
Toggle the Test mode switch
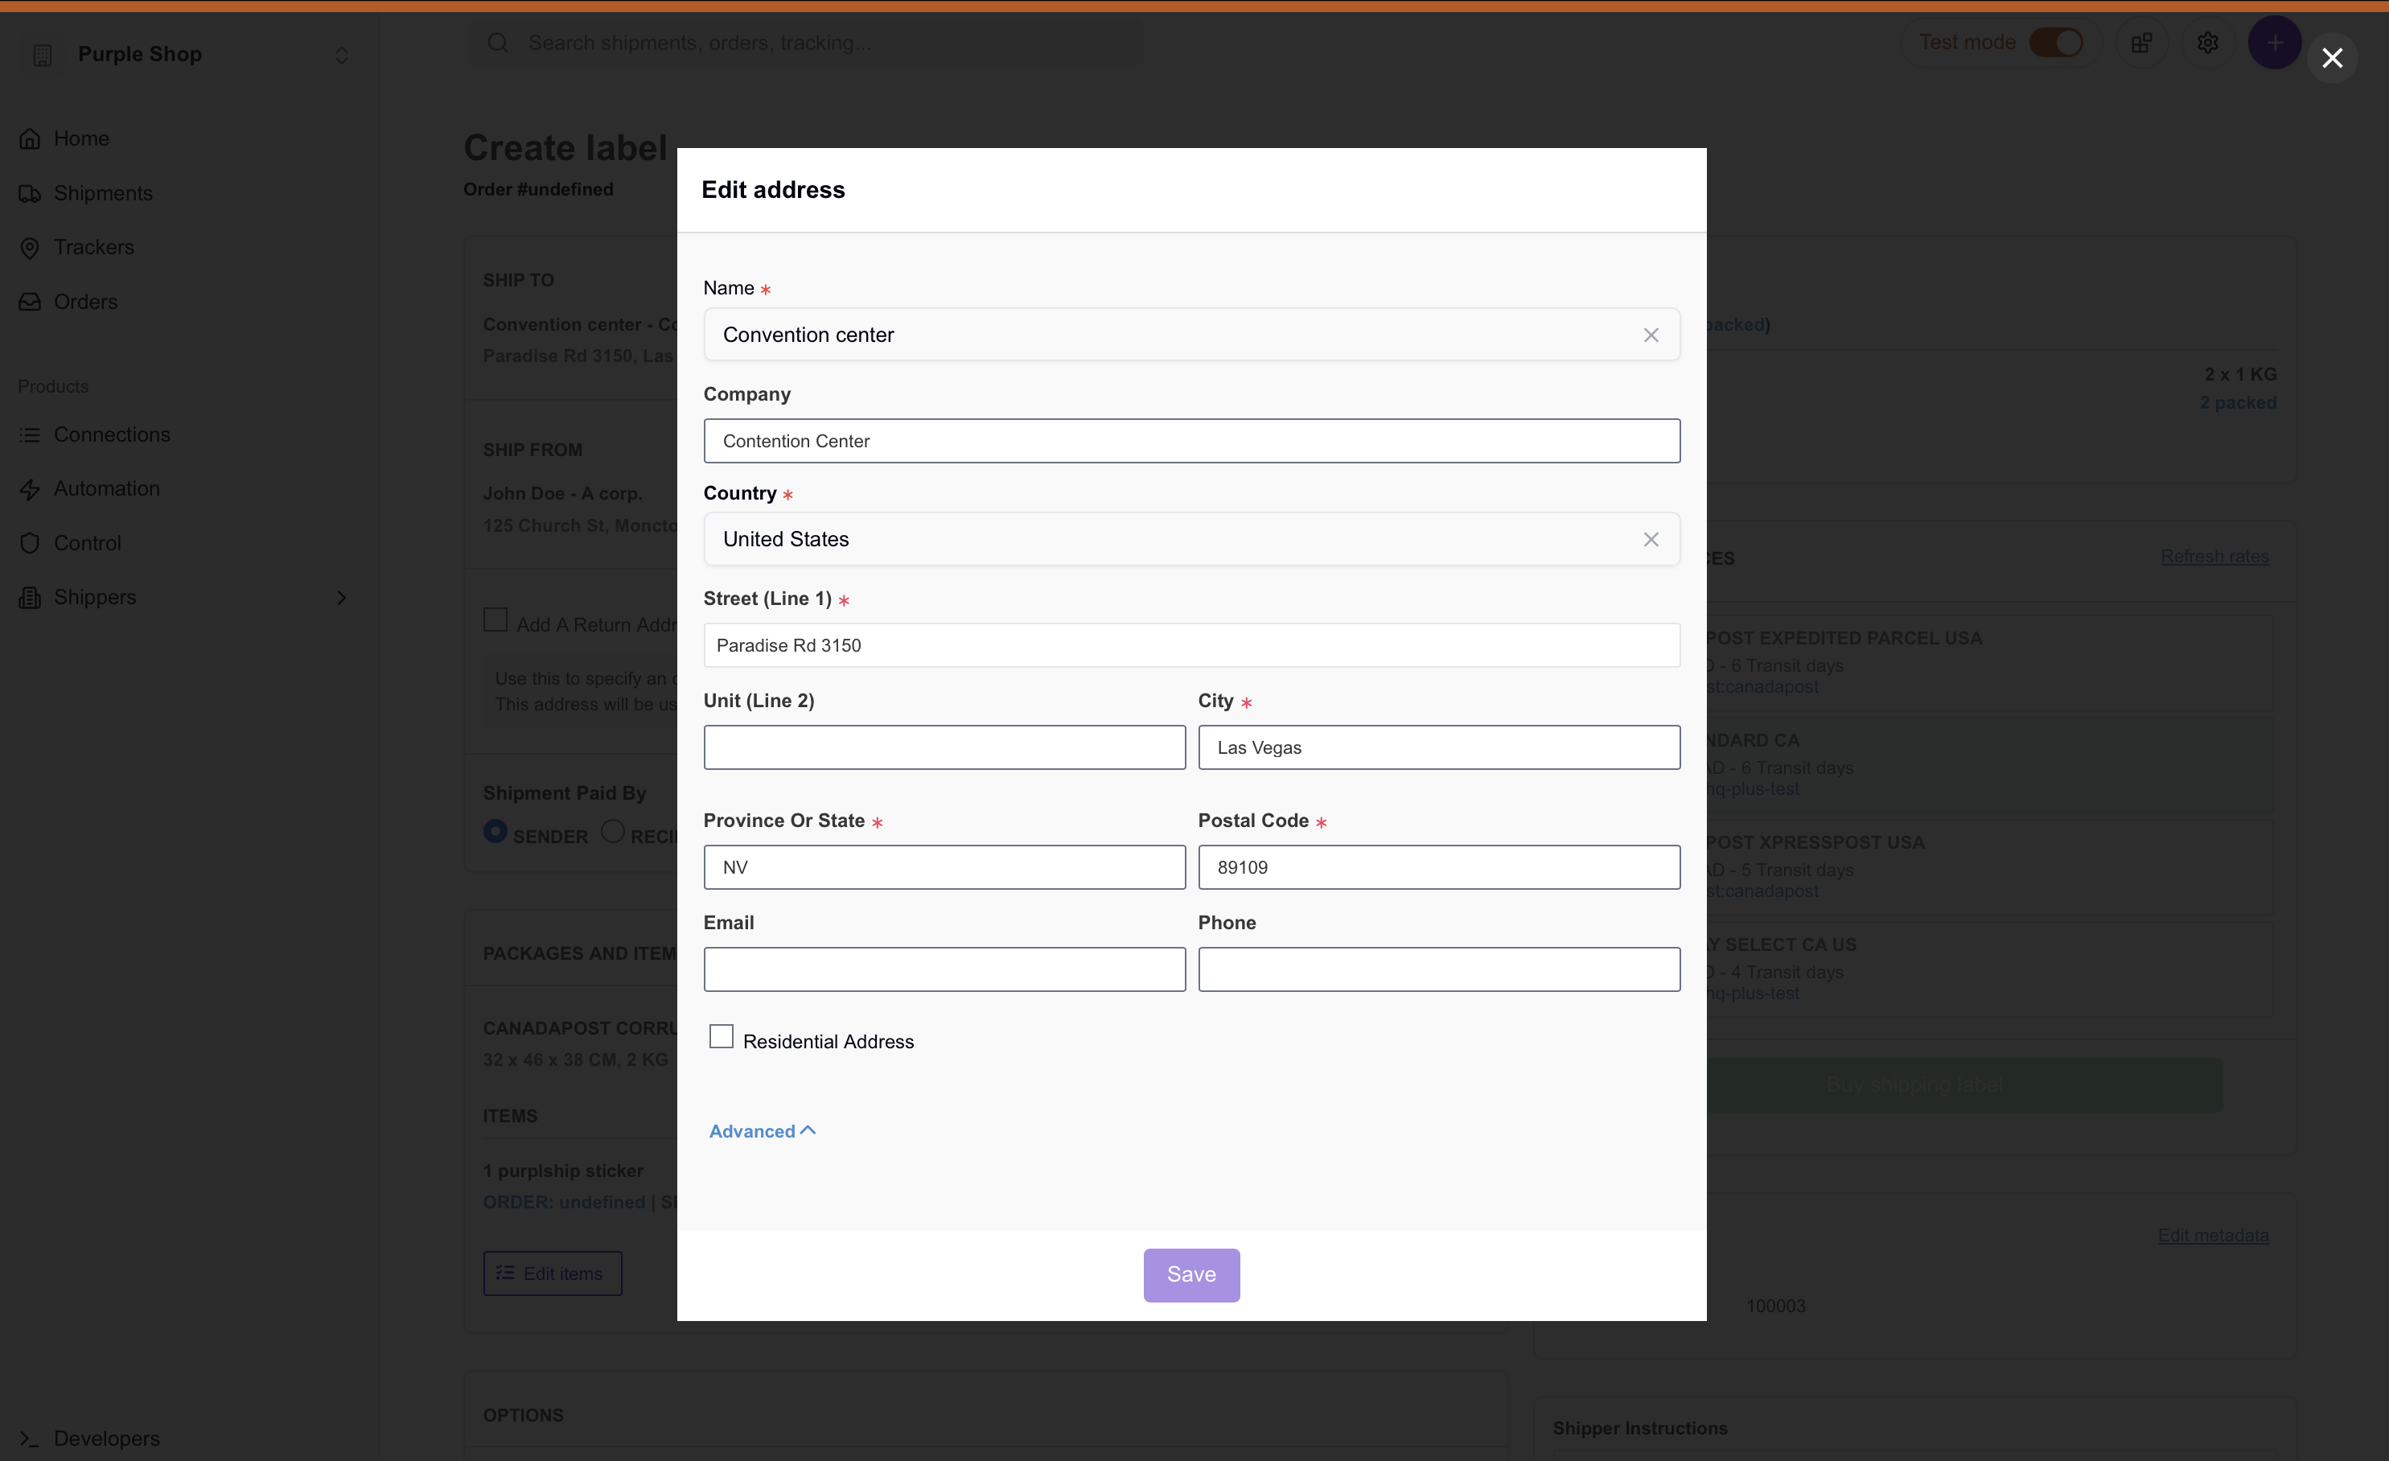click(x=2055, y=43)
